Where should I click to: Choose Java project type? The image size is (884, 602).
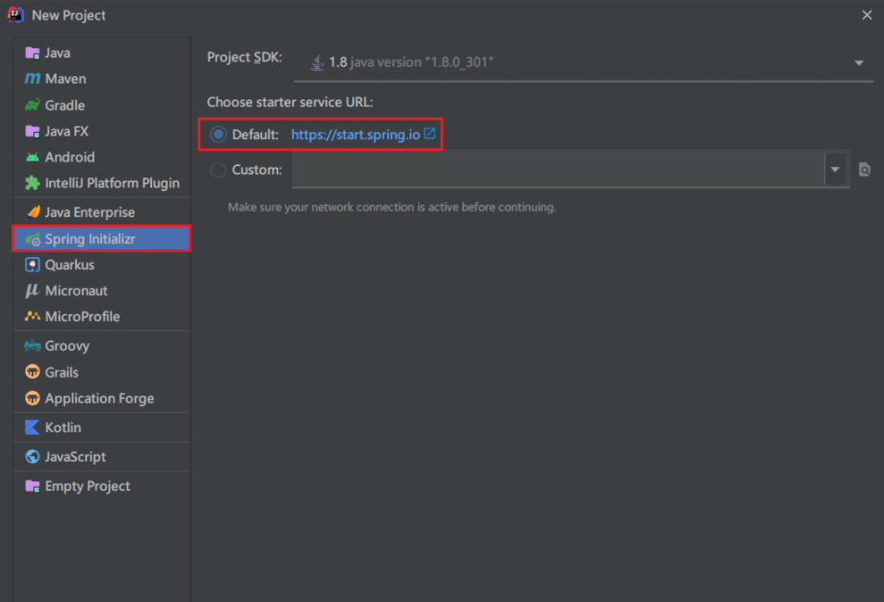(102, 53)
